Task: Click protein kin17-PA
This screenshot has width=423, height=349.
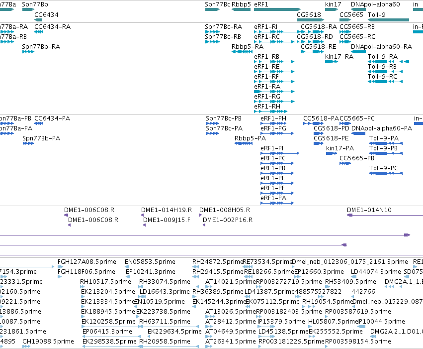Action: click(x=340, y=148)
